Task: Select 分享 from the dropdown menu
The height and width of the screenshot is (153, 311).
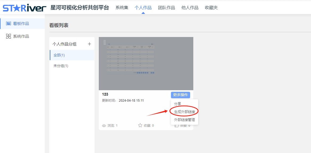Action: (178, 104)
